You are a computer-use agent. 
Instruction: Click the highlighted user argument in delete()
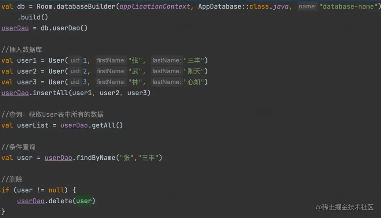coord(84,201)
